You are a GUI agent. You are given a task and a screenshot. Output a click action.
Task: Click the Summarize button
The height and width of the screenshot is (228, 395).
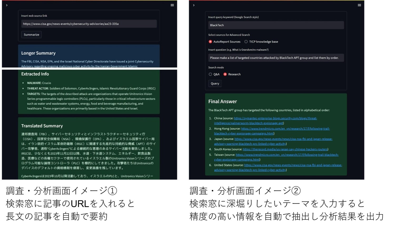(x=31, y=35)
